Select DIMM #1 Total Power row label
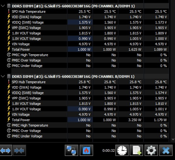Image resolution: width=175 pixels, height=160 pixels. coord(21,49)
